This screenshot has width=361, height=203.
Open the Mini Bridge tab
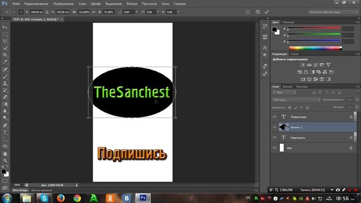click(x=20, y=191)
